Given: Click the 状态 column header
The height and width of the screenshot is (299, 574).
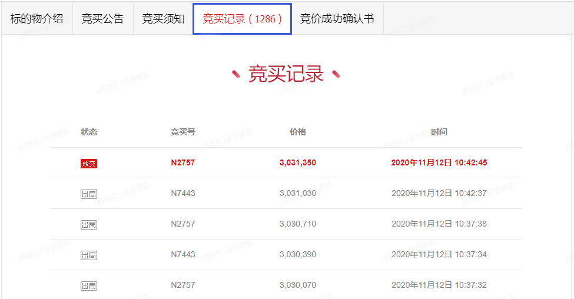Looking at the screenshot, I should coord(88,132).
